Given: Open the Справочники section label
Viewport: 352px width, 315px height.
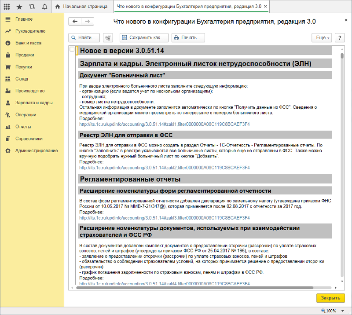Looking at the screenshot, I should pyautogui.click(x=29, y=139).
